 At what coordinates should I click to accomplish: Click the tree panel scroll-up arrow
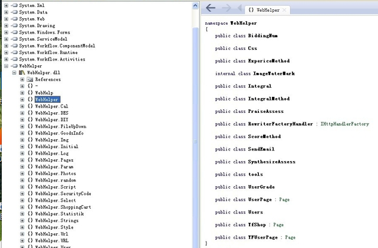point(196,5)
